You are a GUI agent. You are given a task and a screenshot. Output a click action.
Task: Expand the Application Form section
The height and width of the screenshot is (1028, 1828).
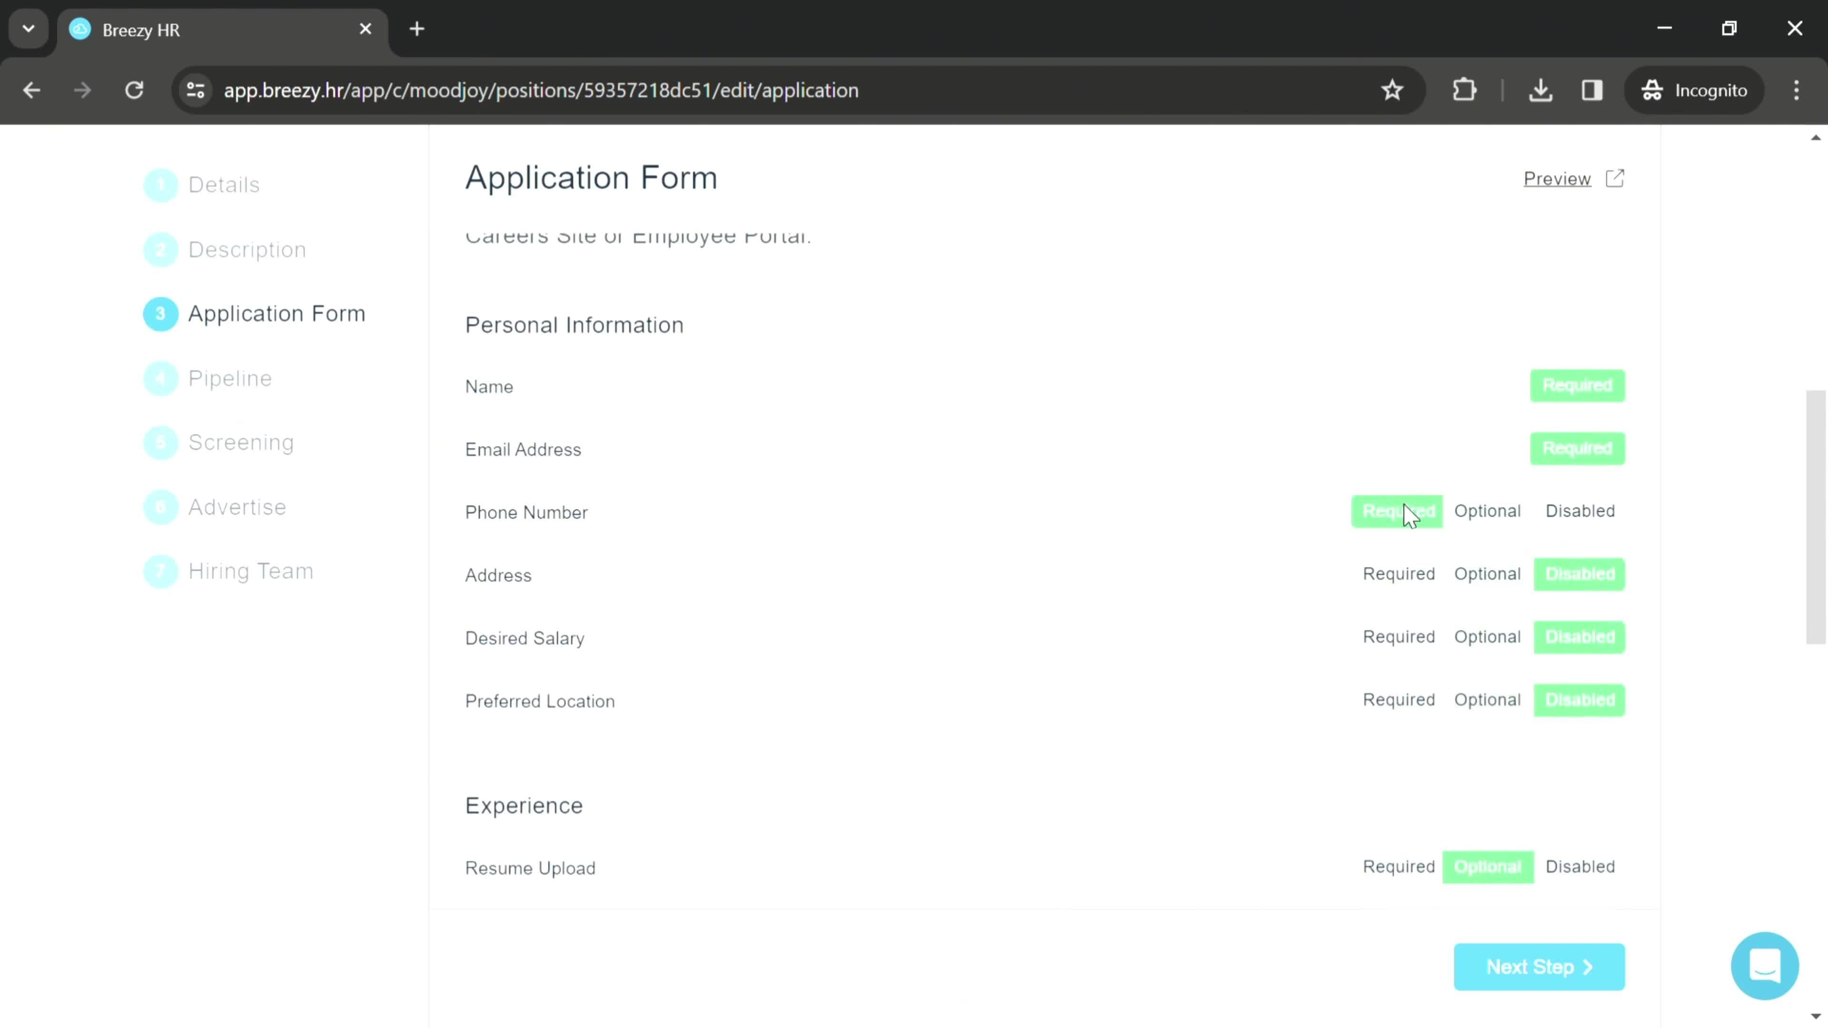click(276, 314)
